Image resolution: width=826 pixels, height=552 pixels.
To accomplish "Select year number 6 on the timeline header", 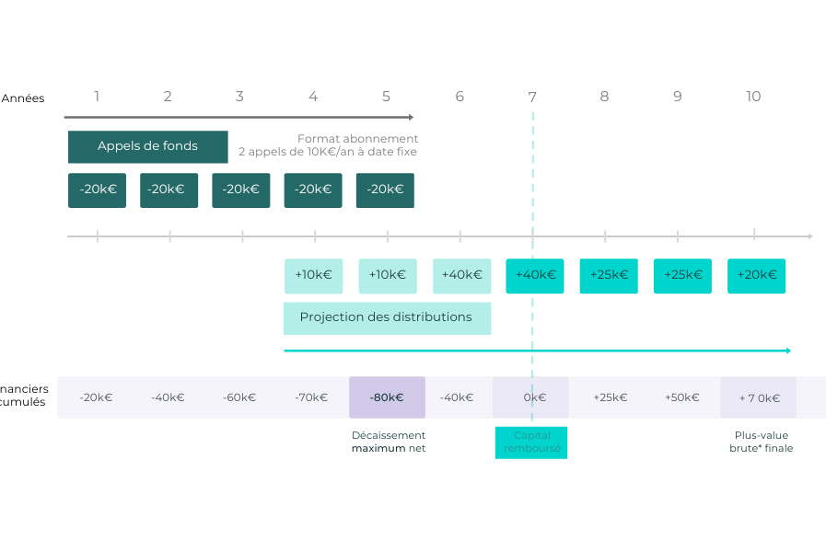I will [460, 97].
